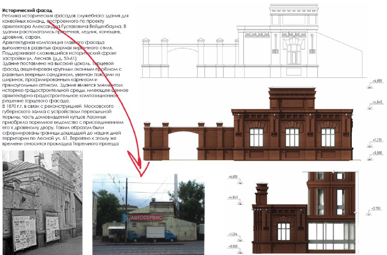
Task: Click the heading "Исторический фасад"
Action: pyautogui.click(x=27, y=10)
